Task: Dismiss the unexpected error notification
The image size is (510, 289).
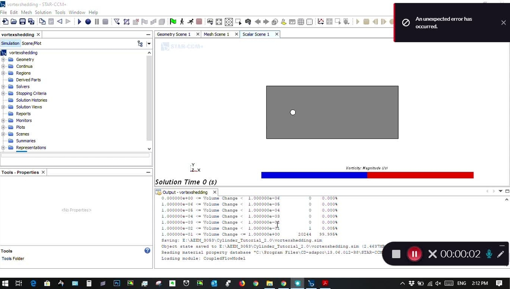Action: 504,23
